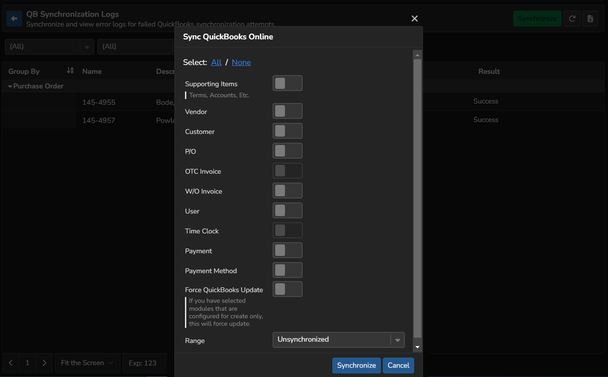This screenshot has width=608, height=377.
Task: Go to previous page with the left chevron
Action: tap(10, 362)
